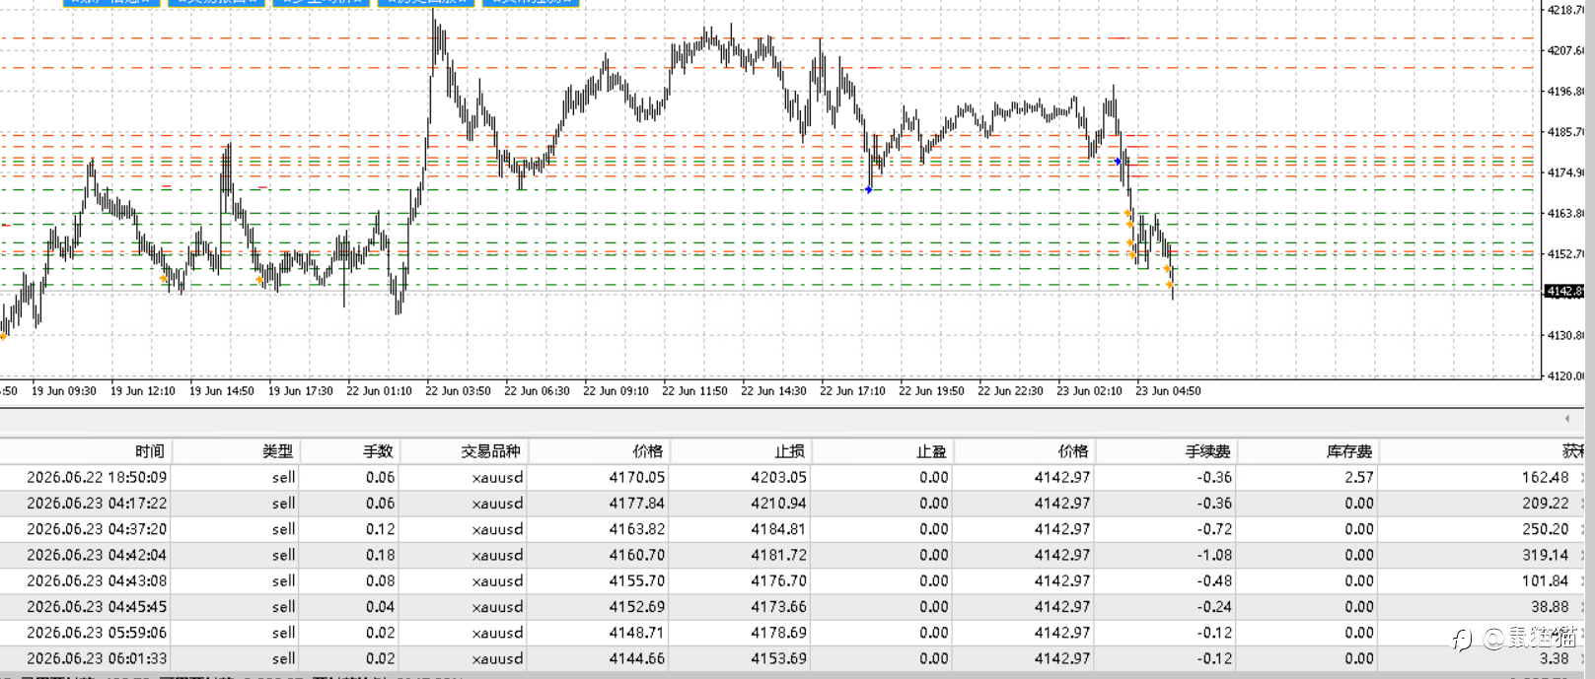Select the order opened 2026.06.23 04:45:45

[x=792, y=607]
